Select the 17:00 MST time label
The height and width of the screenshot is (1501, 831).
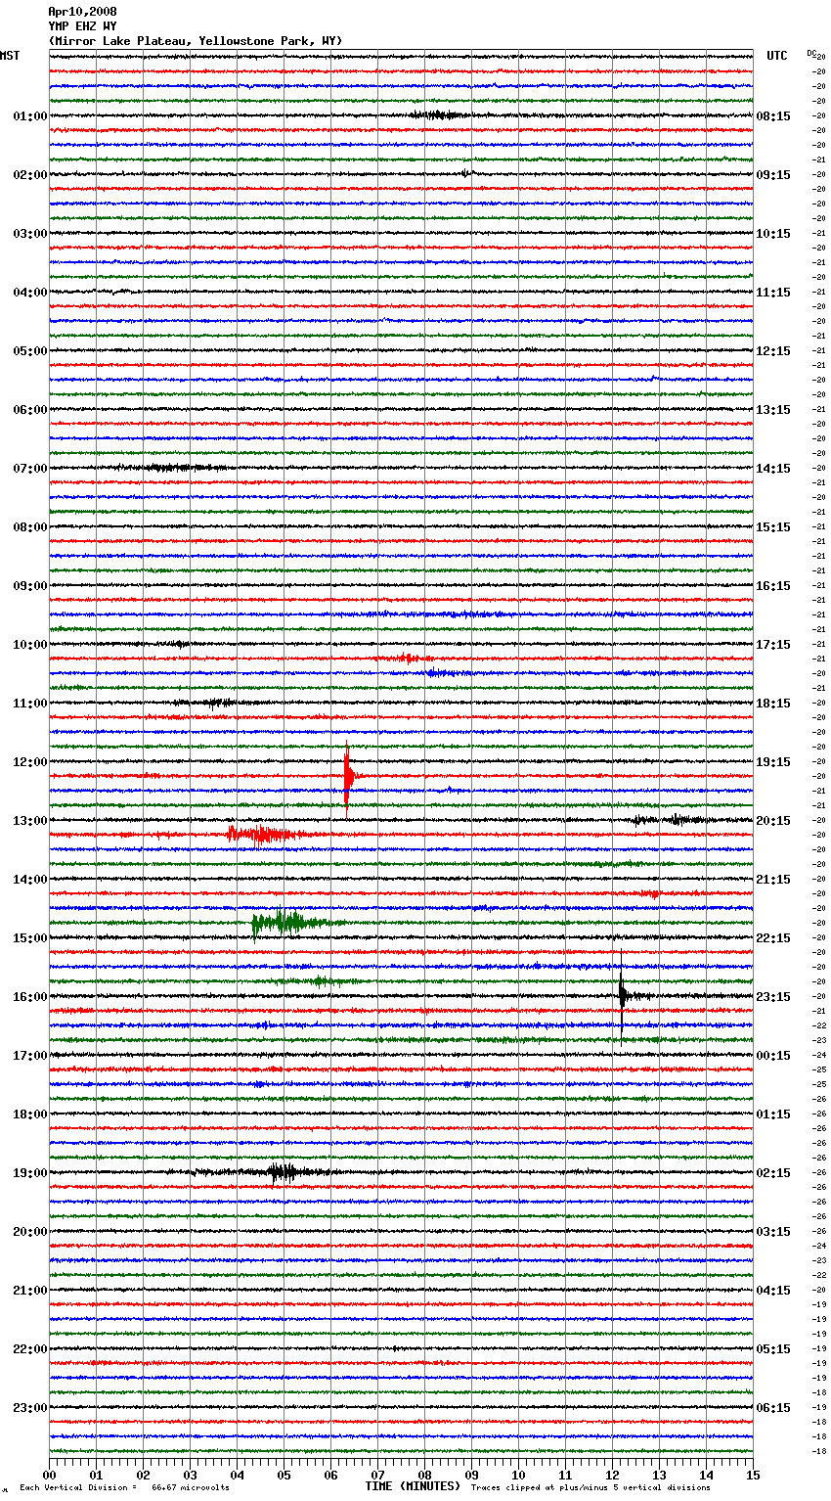point(30,1056)
